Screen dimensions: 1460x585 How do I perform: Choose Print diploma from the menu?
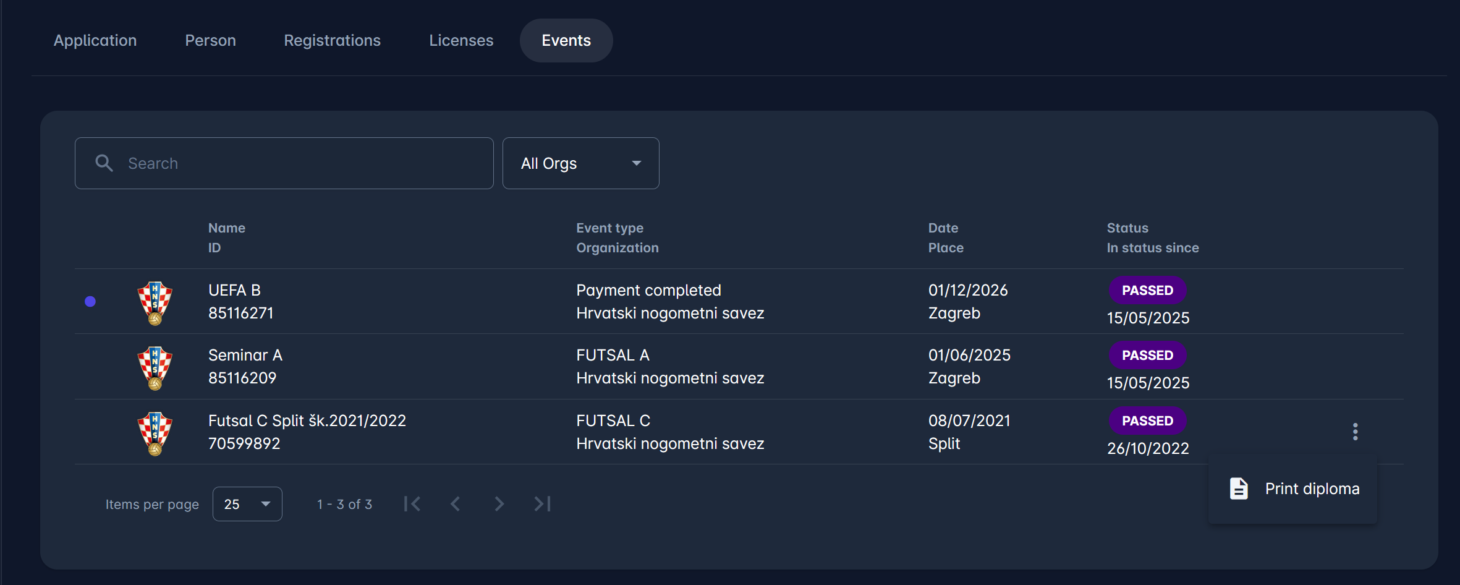click(1312, 488)
